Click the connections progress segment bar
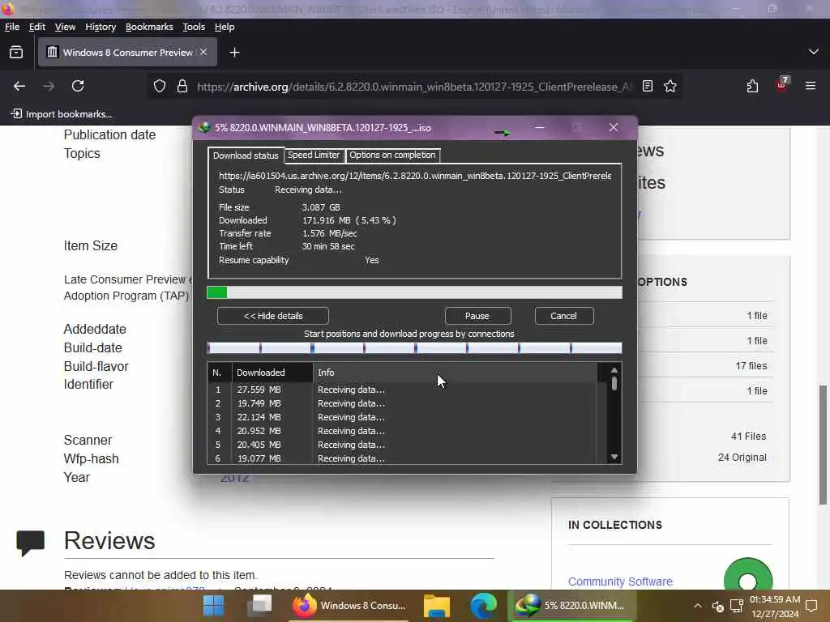The width and height of the screenshot is (830, 622). [x=414, y=348]
